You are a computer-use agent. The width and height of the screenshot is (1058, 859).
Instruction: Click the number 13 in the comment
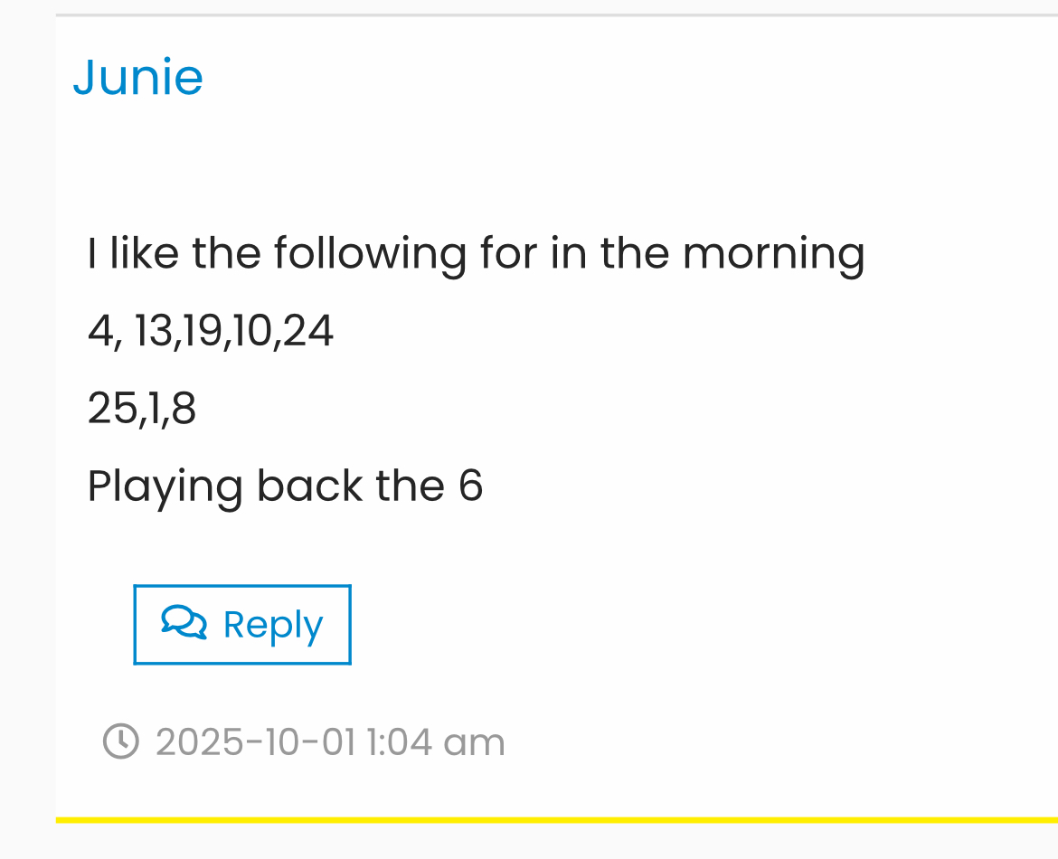click(x=153, y=331)
